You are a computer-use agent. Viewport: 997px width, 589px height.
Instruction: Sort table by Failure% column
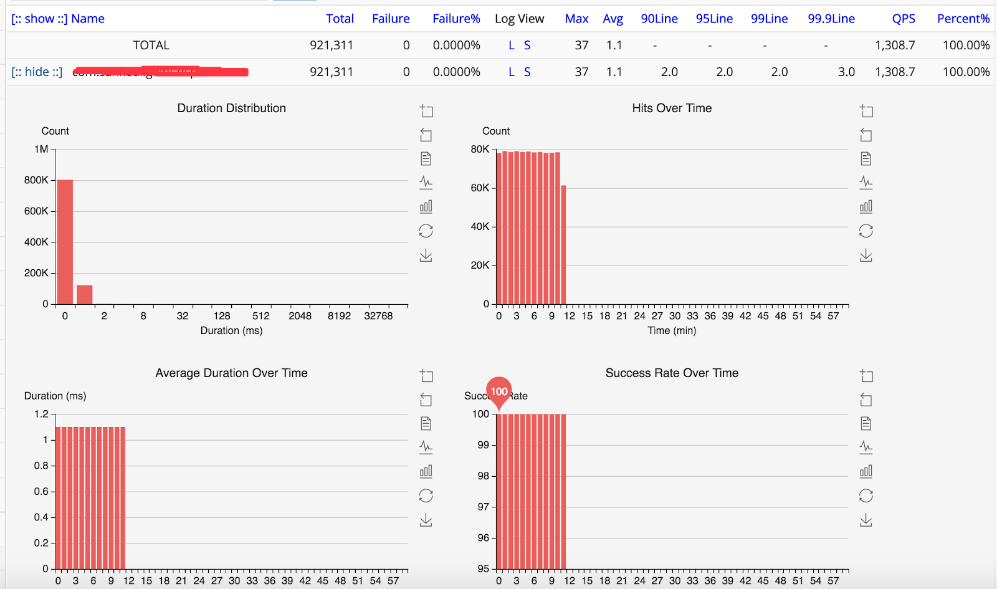tap(456, 19)
